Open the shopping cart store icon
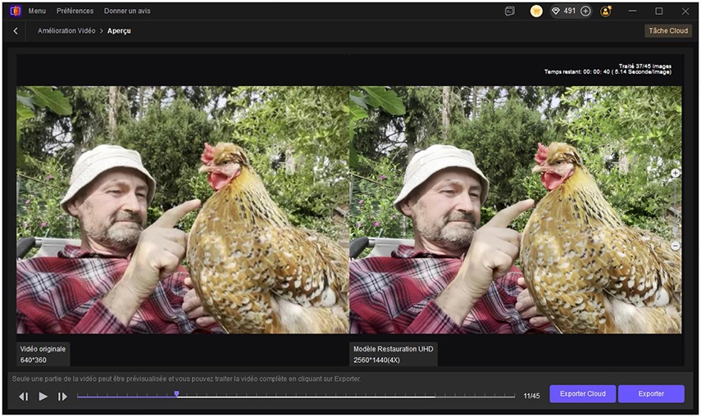Screen dimensions: 701x417 tap(536, 11)
